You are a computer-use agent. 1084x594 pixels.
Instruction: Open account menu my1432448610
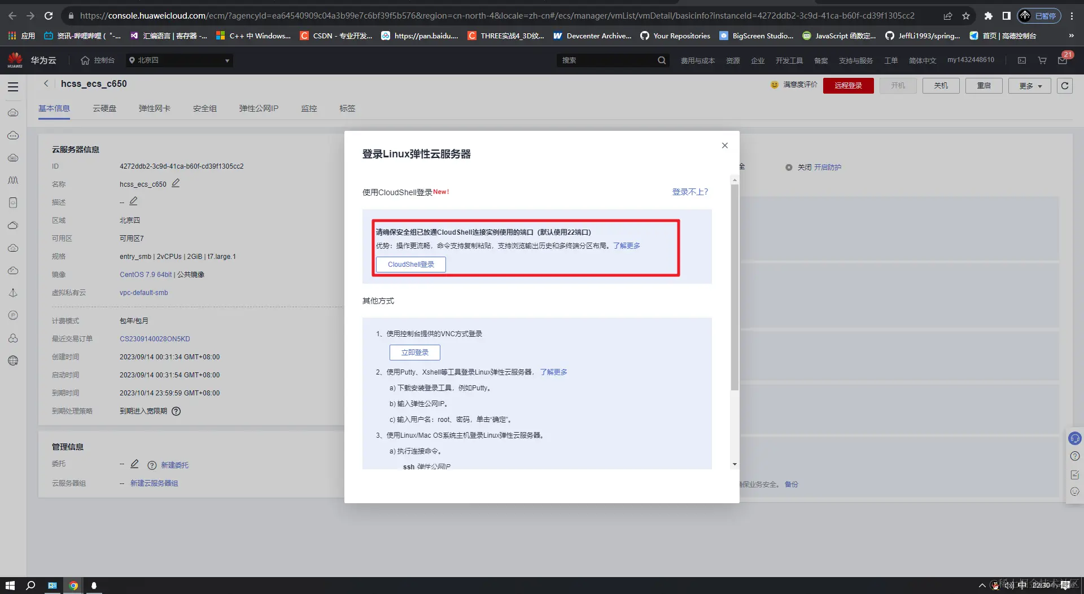tap(971, 60)
